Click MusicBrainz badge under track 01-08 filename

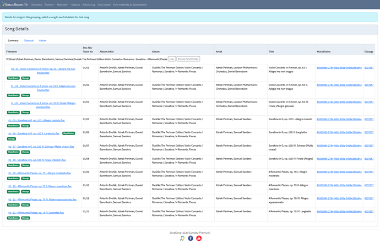(13, 165)
